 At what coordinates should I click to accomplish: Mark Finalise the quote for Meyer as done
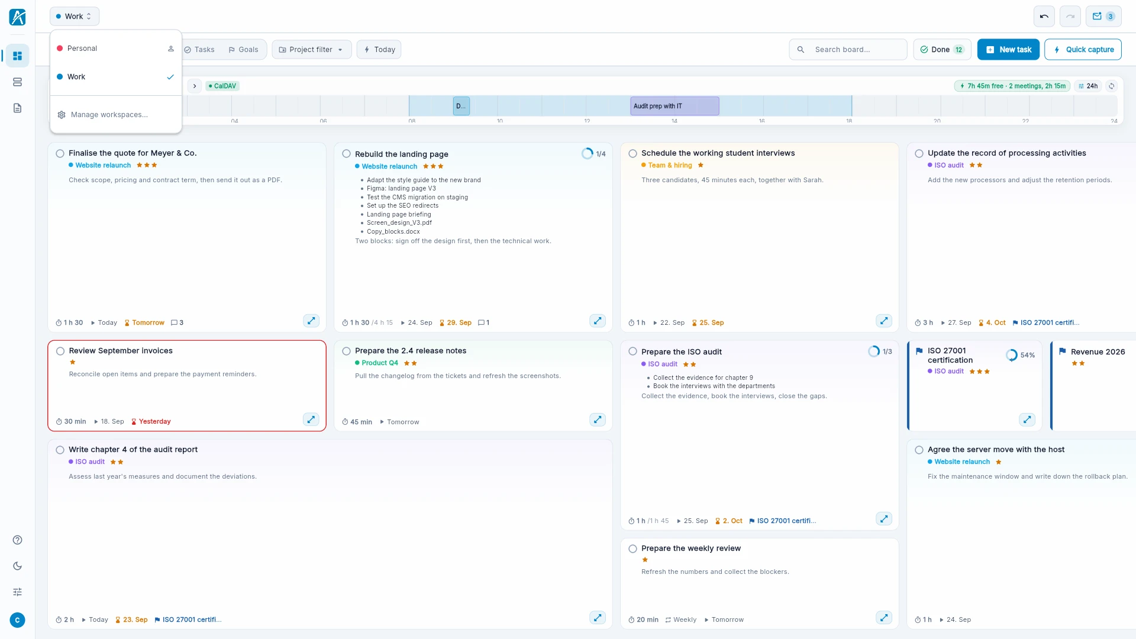coord(60,153)
